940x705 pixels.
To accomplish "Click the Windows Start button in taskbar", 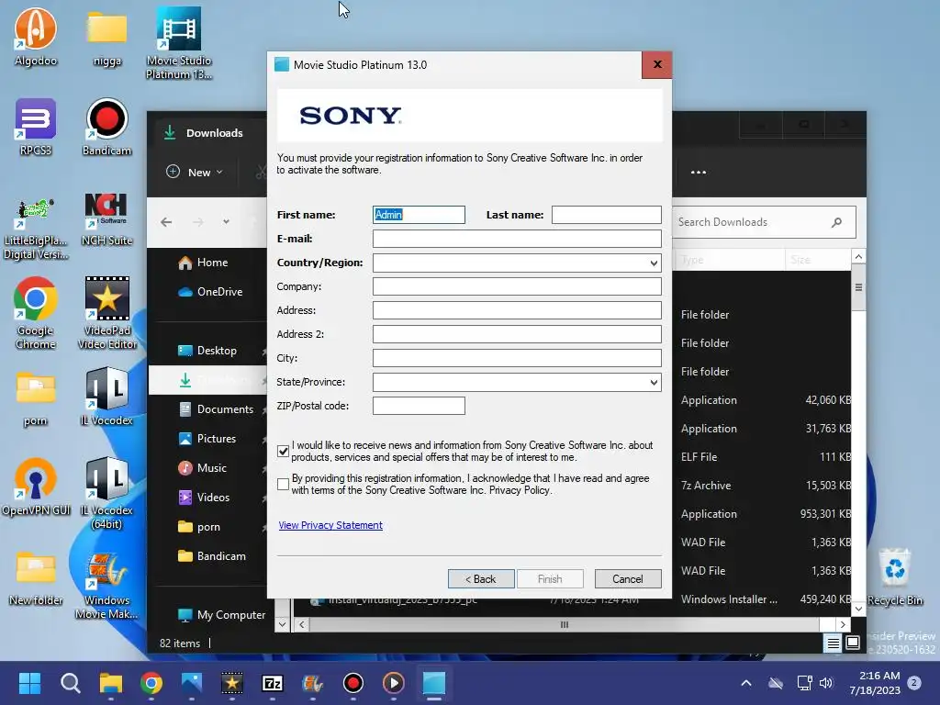I will 29,683.
